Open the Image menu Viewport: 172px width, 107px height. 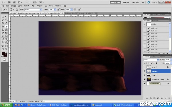(13, 6)
